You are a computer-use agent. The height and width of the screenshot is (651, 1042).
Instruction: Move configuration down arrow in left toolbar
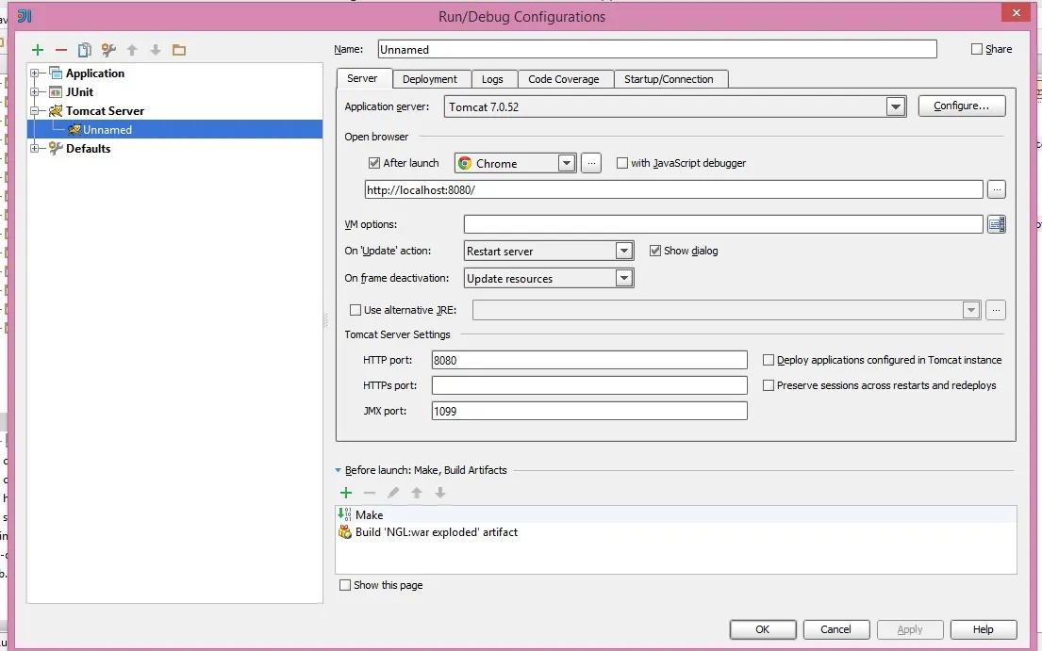[156, 50]
